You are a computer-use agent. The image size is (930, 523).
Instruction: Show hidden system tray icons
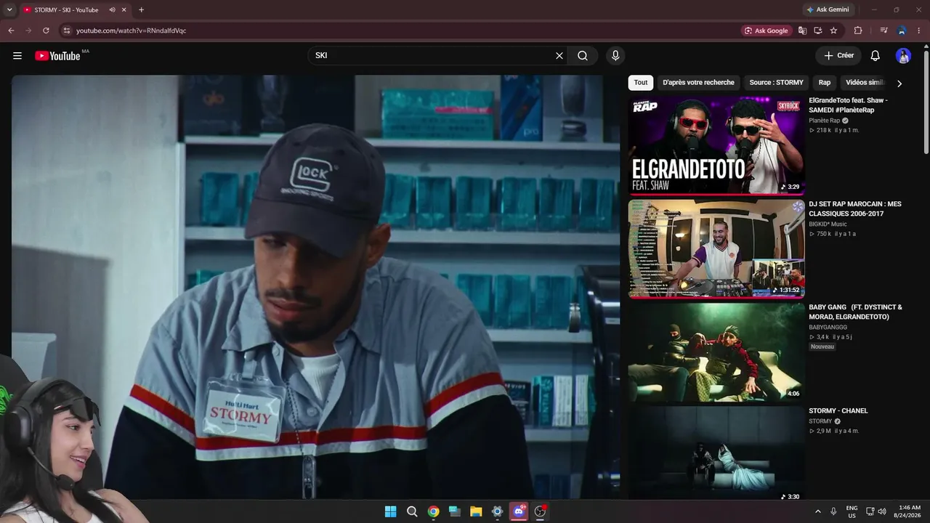point(817,511)
